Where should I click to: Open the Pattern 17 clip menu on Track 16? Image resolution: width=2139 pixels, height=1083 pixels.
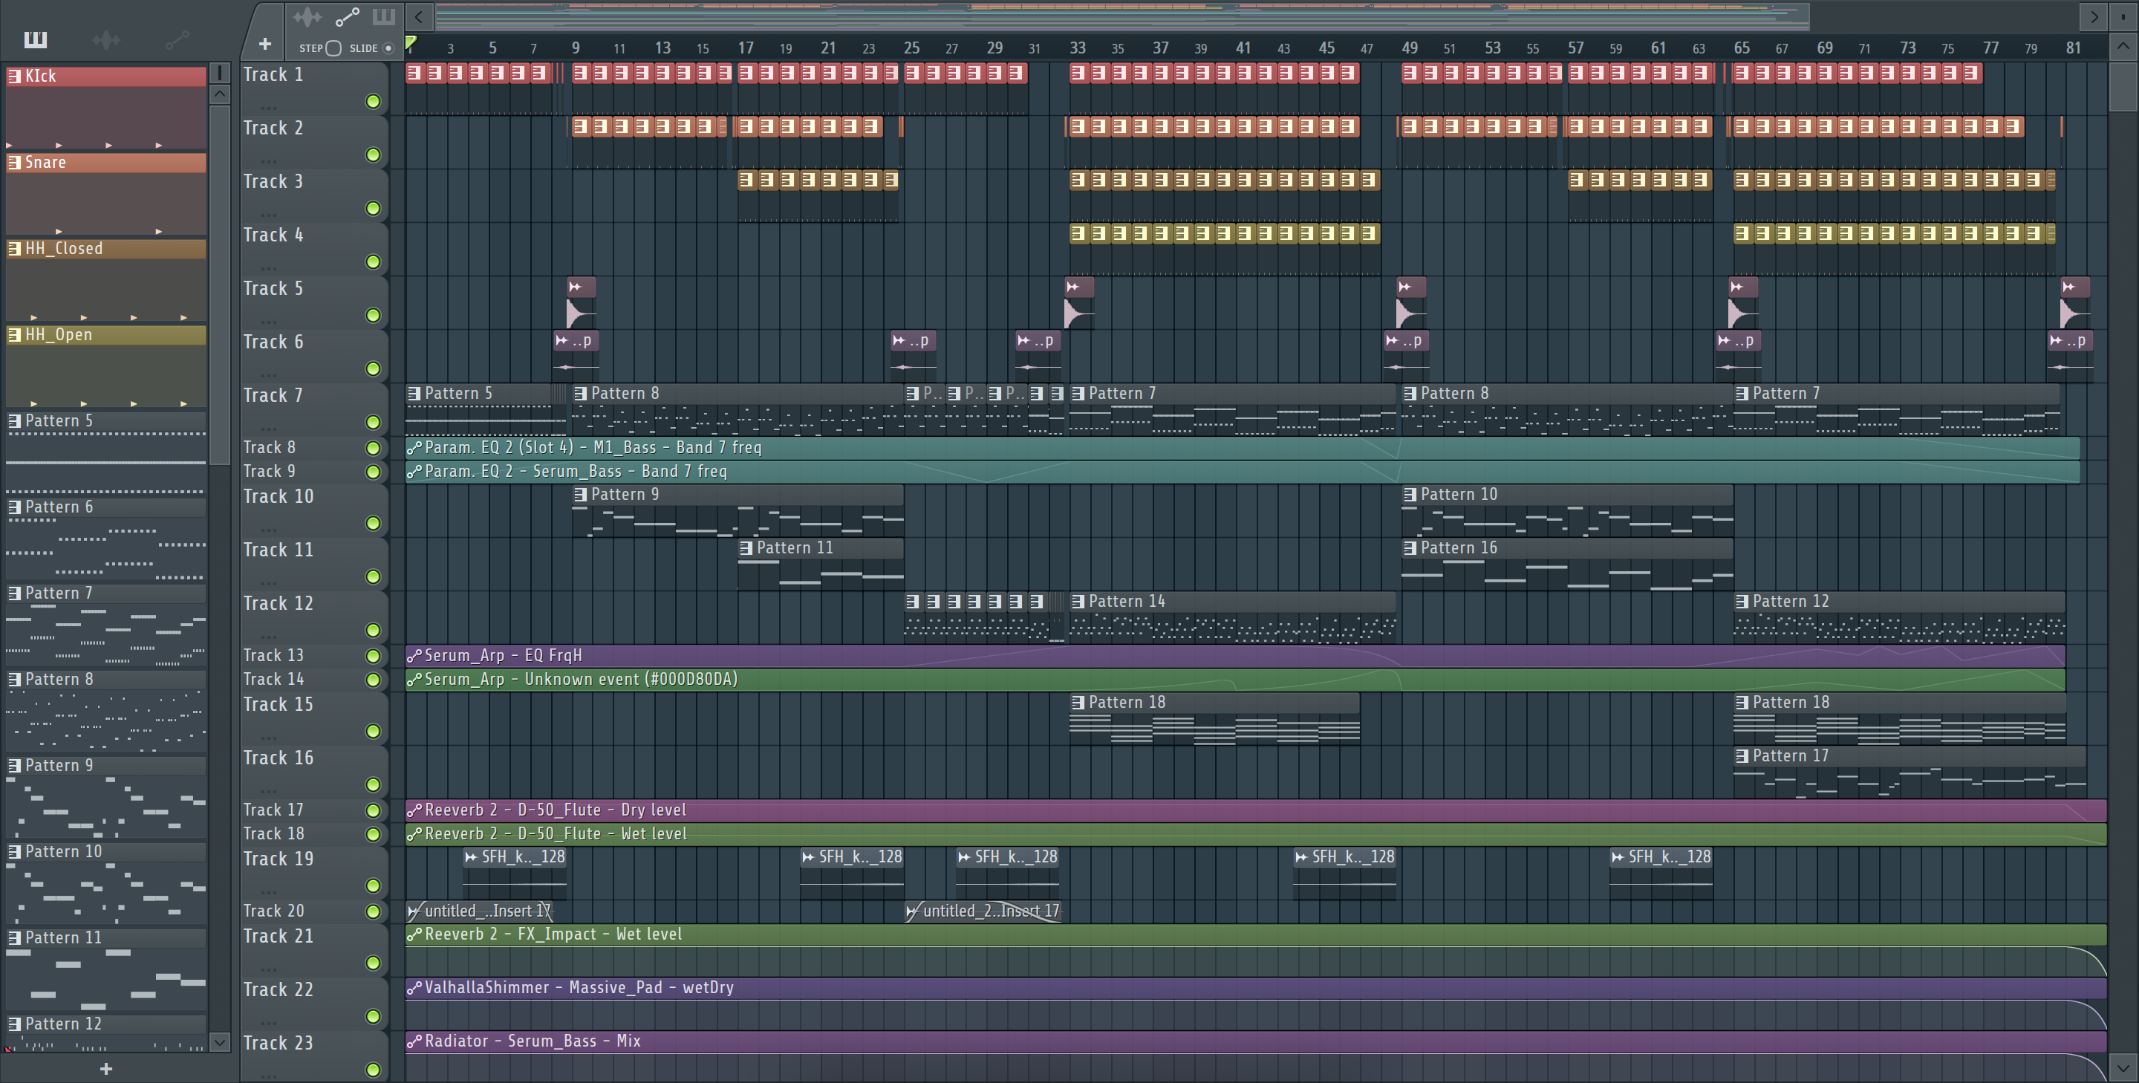[1741, 757]
